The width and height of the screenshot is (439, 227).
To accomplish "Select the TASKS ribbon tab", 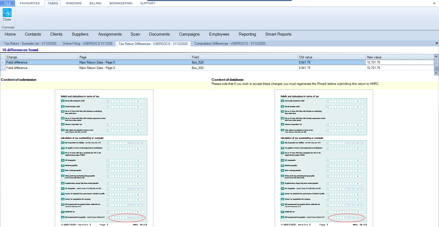I will click(53, 3).
